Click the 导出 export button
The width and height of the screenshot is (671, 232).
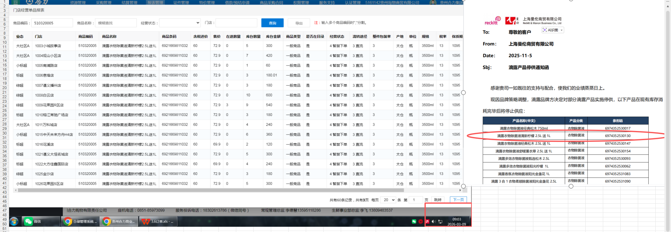(x=299, y=23)
